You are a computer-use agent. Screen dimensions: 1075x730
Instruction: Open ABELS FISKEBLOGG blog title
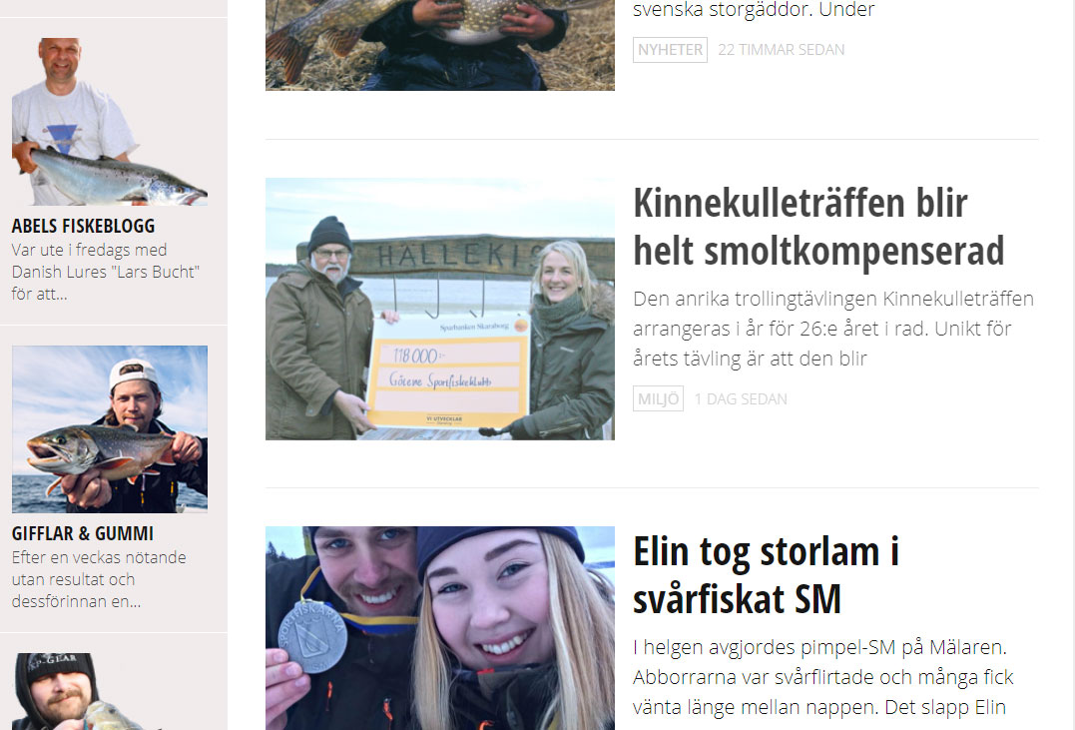coord(84,226)
